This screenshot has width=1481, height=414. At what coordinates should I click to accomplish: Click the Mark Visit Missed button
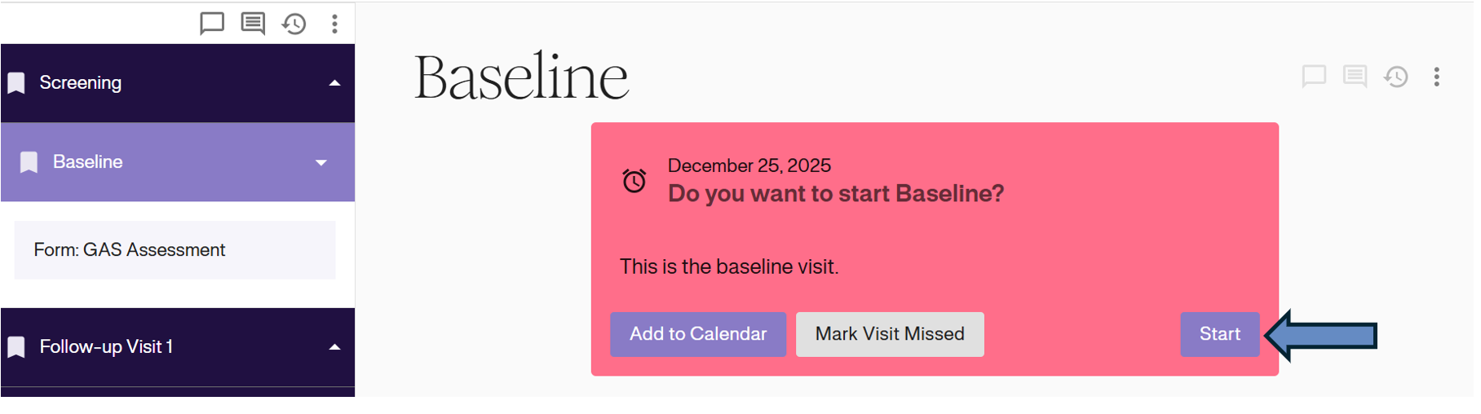pos(890,334)
